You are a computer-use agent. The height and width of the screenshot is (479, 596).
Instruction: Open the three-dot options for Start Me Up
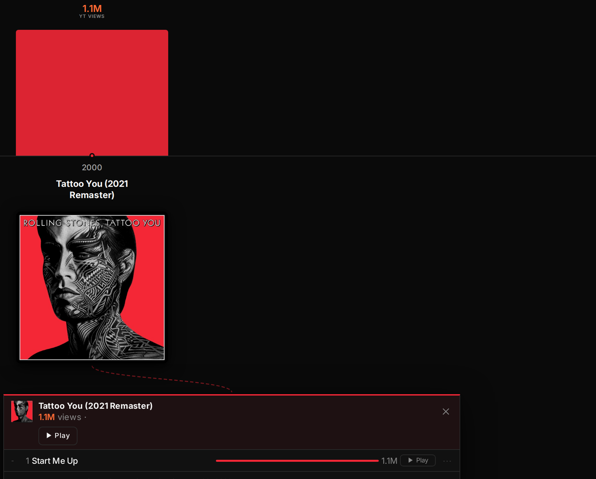(447, 461)
